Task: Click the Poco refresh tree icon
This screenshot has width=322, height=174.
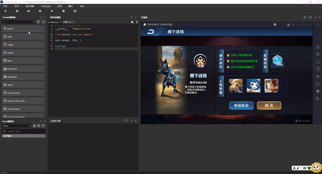Action: (x=39, y=126)
